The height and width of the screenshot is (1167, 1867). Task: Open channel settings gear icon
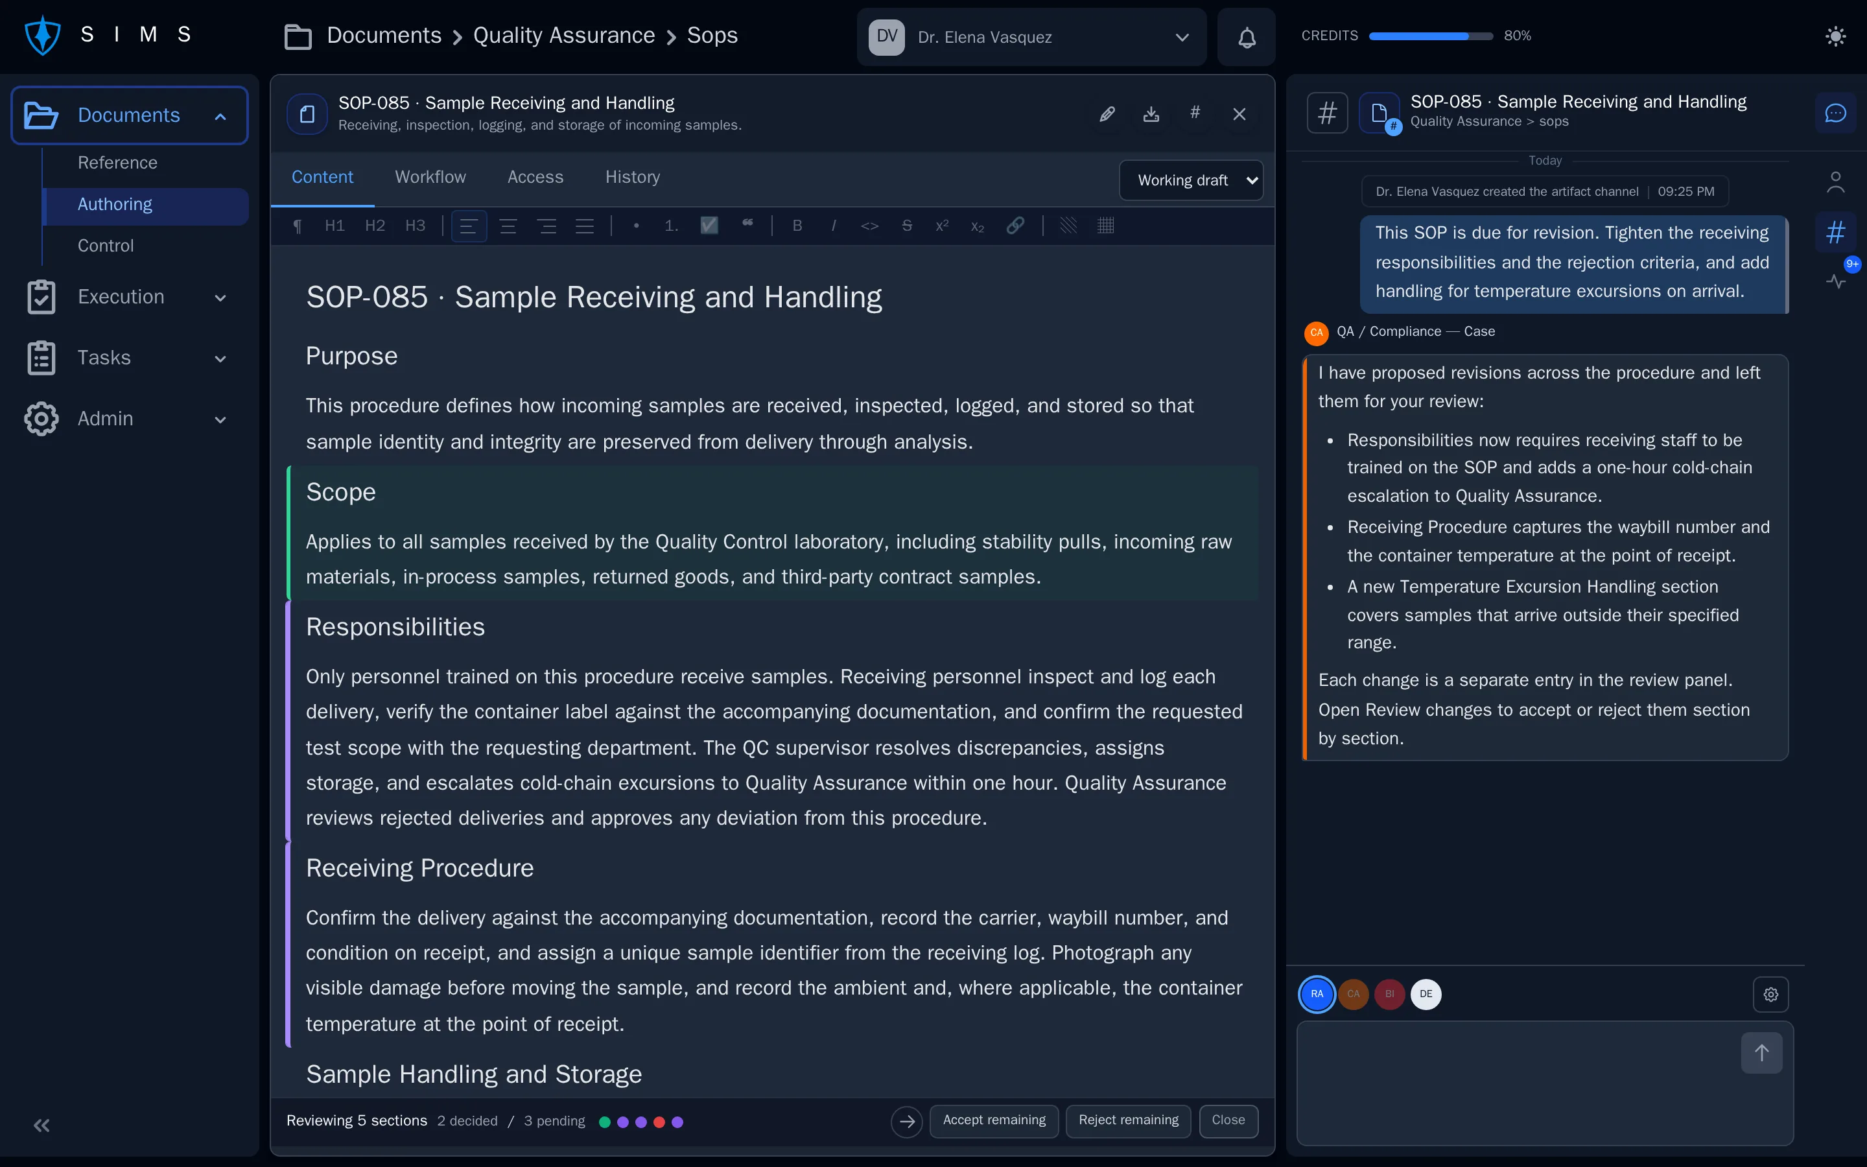(x=1770, y=994)
